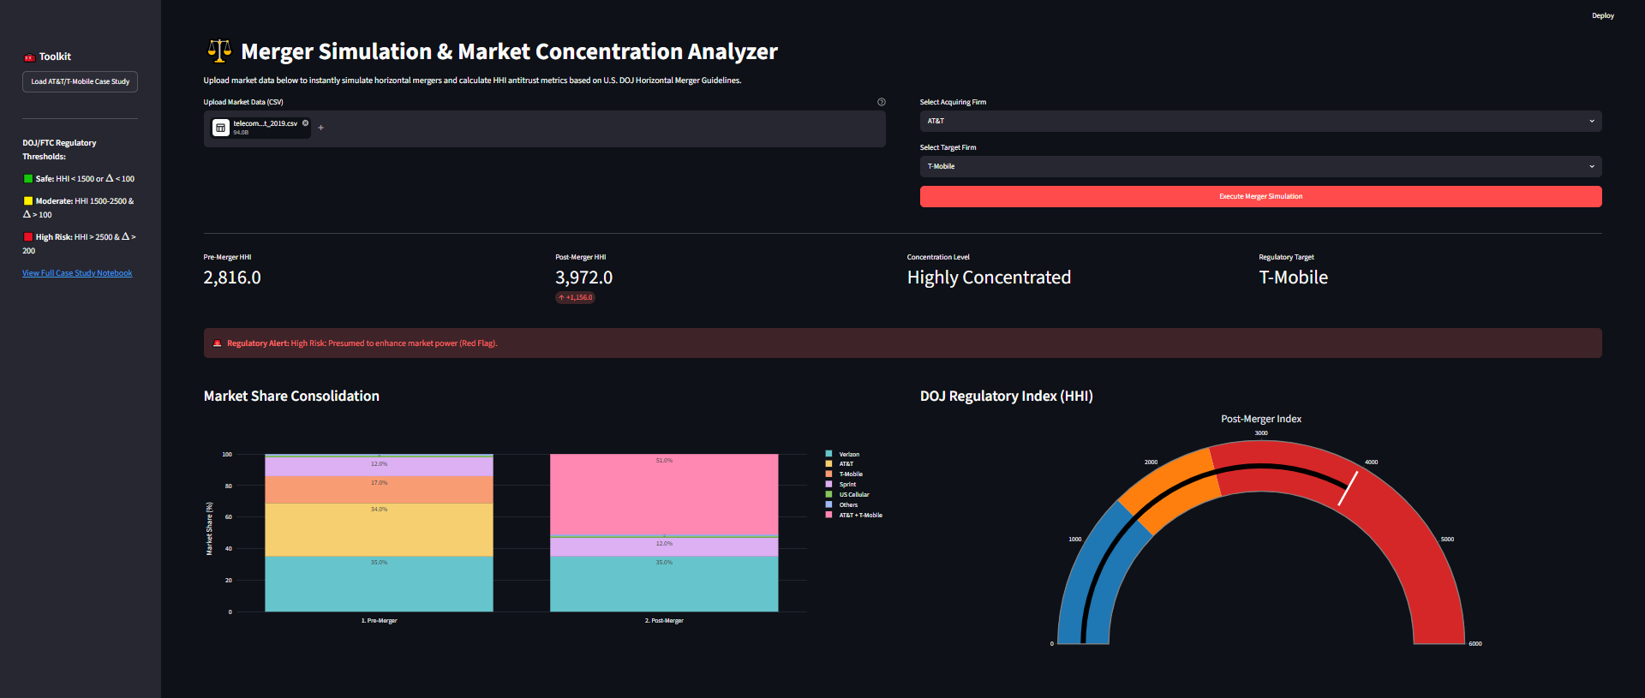Click the green Safe threshold square
The width and height of the screenshot is (1645, 698).
tap(28, 179)
